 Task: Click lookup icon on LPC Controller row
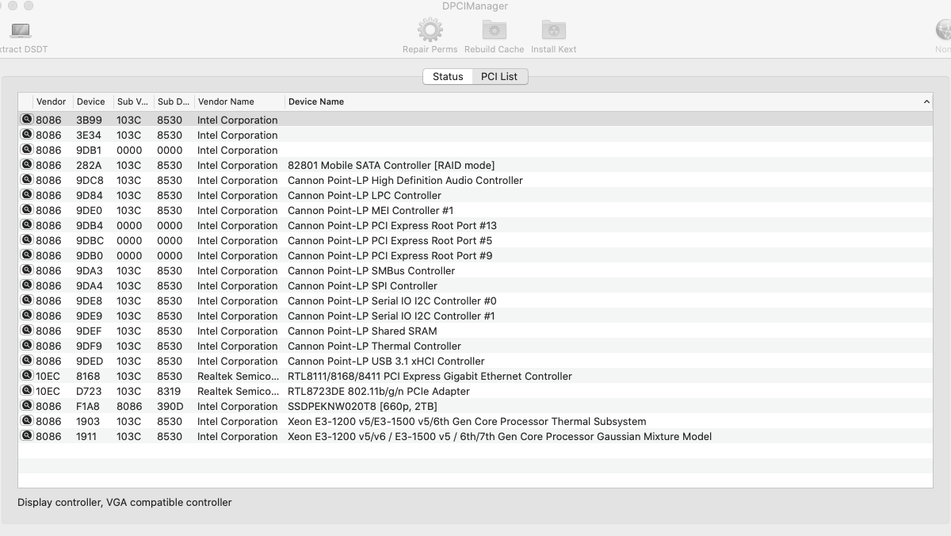click(27, 194)
